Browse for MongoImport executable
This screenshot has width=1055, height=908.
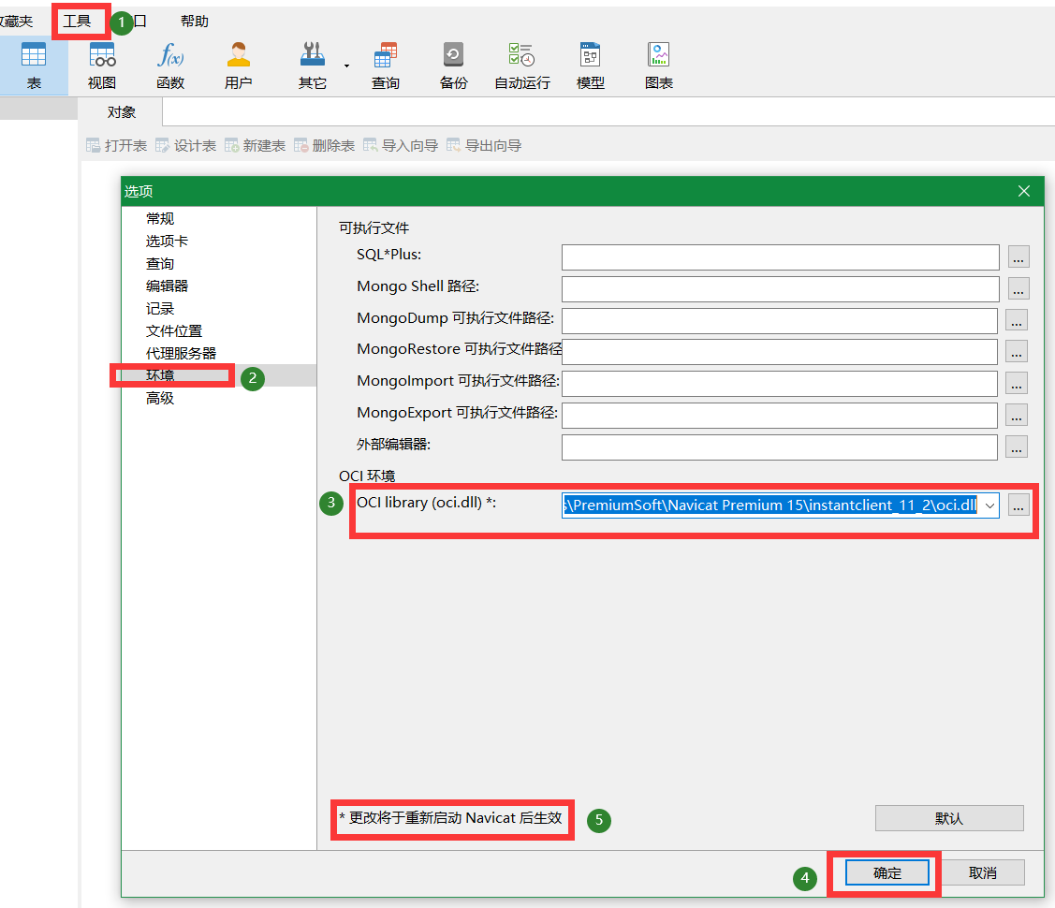[1017, 383]
